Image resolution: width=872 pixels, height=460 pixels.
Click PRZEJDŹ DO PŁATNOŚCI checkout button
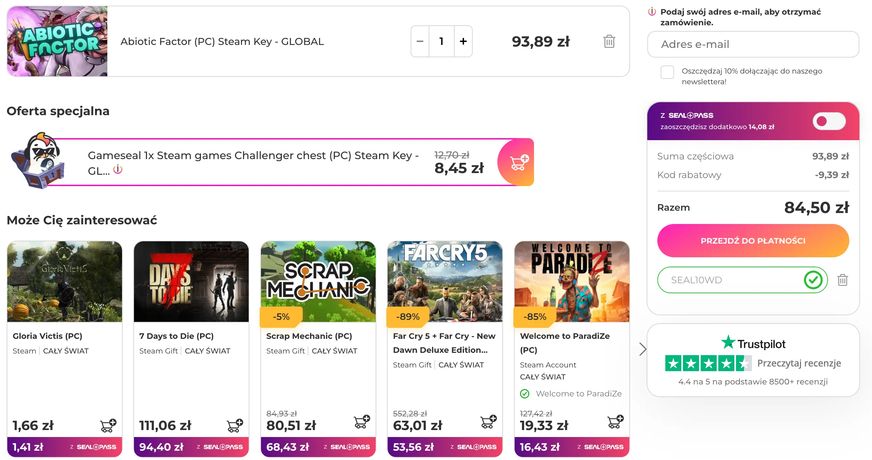tap(753, 241)
